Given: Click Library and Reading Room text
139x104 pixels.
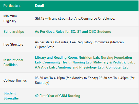Looking at the screenshot, I should coord(56,58).
